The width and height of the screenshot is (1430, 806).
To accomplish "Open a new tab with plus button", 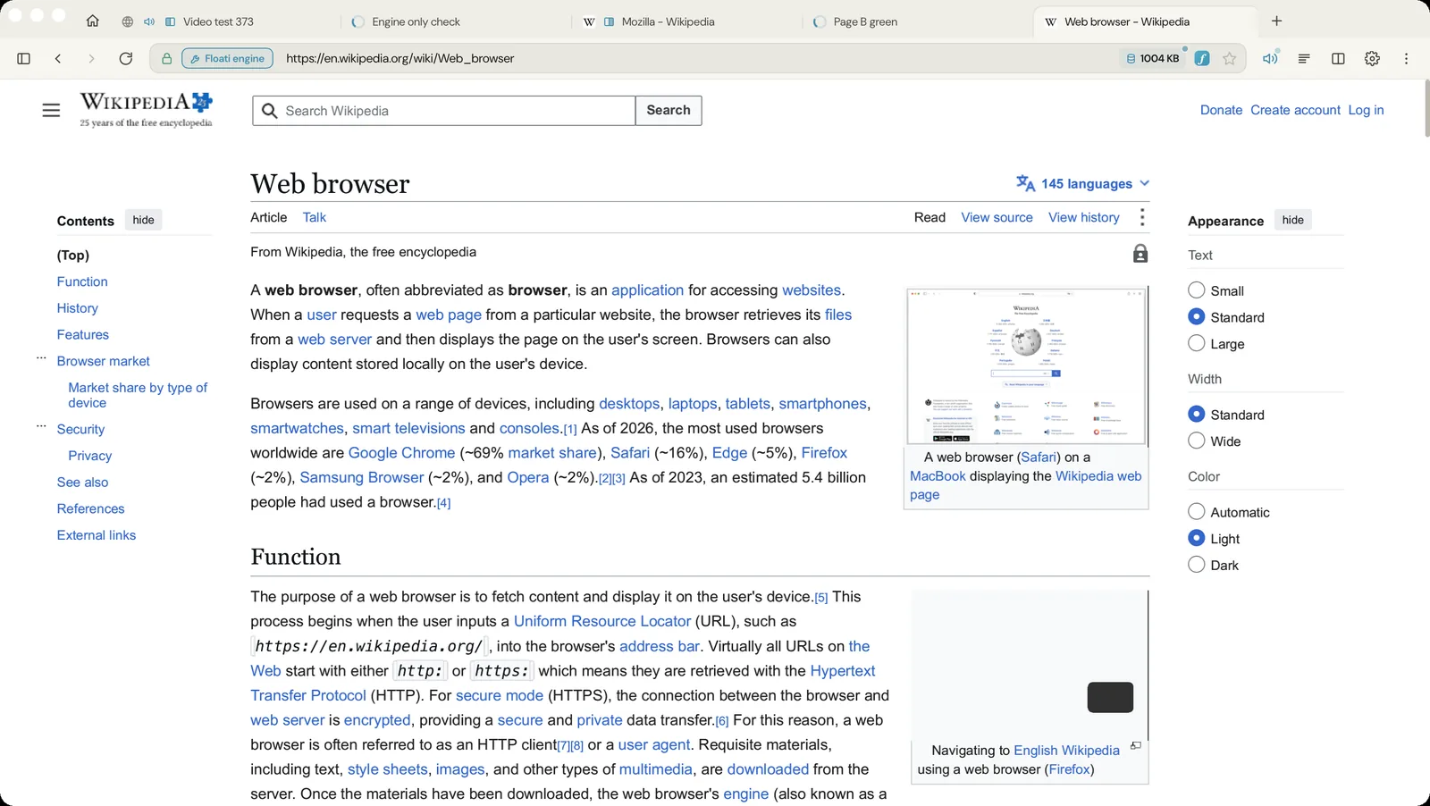I will point(1276,21).
